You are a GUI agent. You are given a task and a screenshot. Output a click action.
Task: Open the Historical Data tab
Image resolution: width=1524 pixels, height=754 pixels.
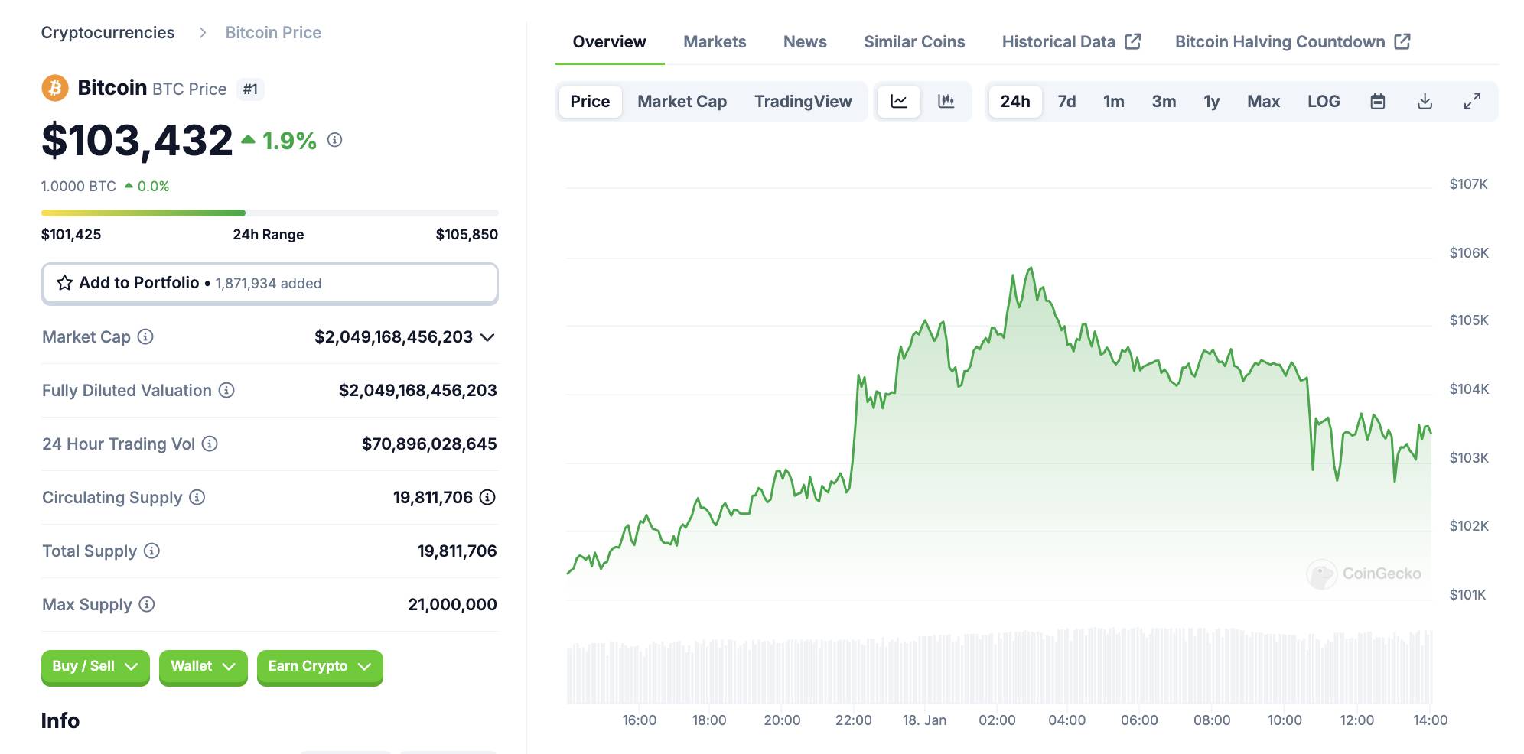click(x=1071, y=41)
